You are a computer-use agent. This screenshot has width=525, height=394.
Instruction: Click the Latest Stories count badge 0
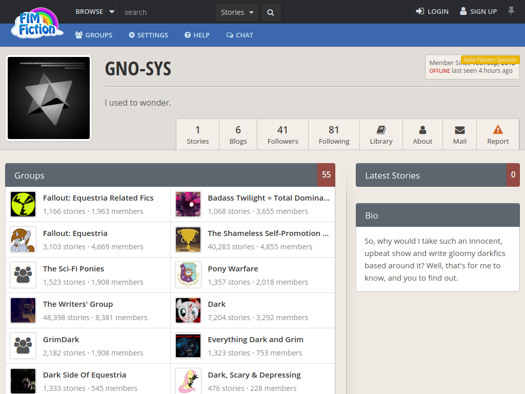click(x=513, y=175)
